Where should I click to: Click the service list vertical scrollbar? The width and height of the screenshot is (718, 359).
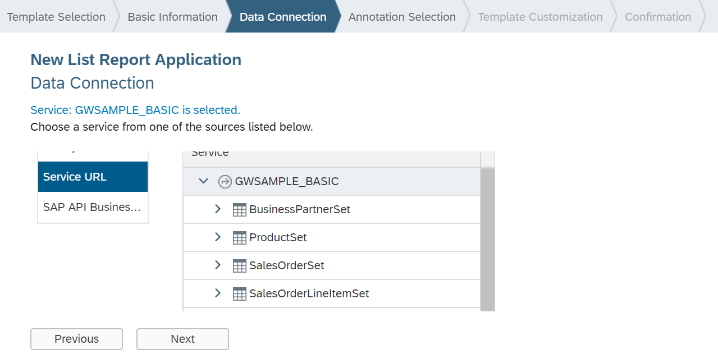[x=487, y=238]
